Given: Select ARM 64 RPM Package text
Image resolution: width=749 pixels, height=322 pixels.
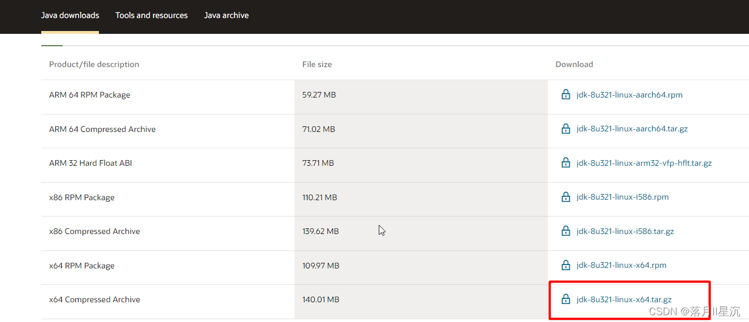Looking at the screenshot, I should (x=90, y=95).
